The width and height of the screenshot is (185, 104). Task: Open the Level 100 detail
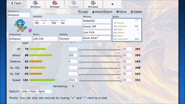[x=36, y=22]
